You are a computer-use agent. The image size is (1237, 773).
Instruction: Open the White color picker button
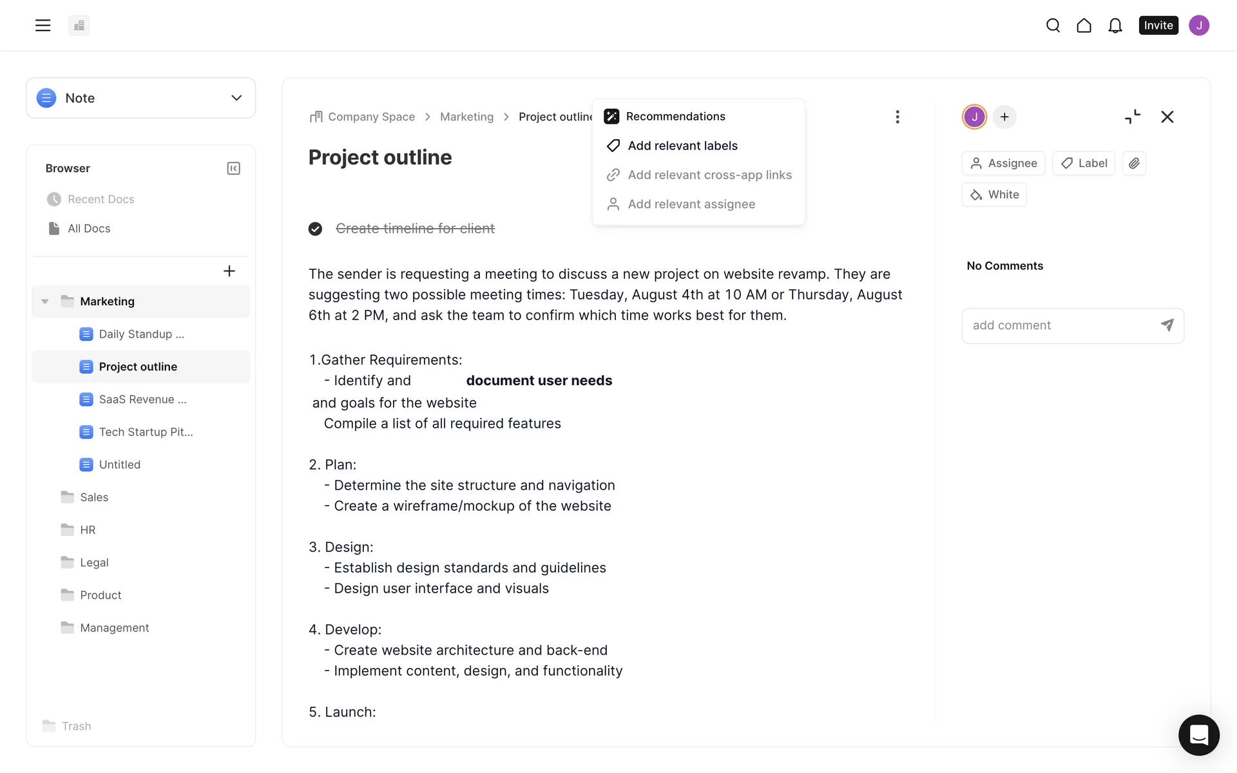(994, 195)
